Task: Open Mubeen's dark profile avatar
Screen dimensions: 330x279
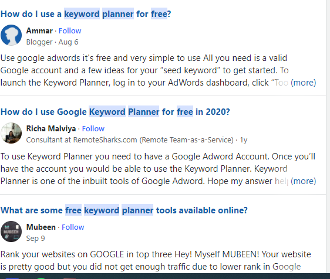Action: 11,232
